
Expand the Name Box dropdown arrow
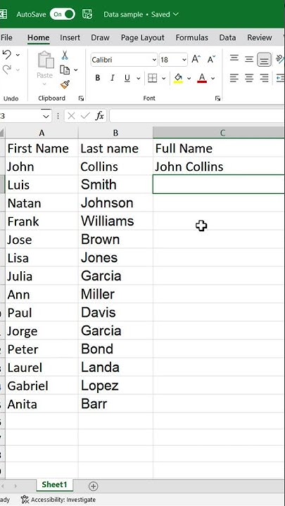[46, 116]
